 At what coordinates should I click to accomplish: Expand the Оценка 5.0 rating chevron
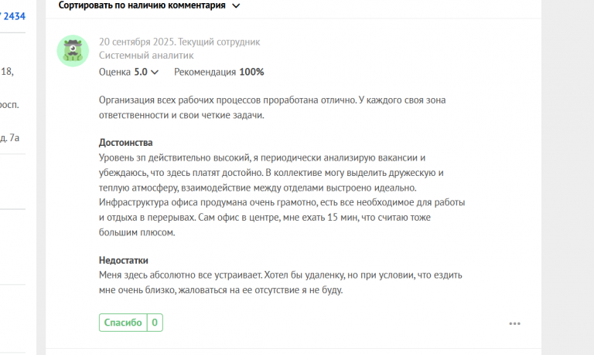point(155,73)
